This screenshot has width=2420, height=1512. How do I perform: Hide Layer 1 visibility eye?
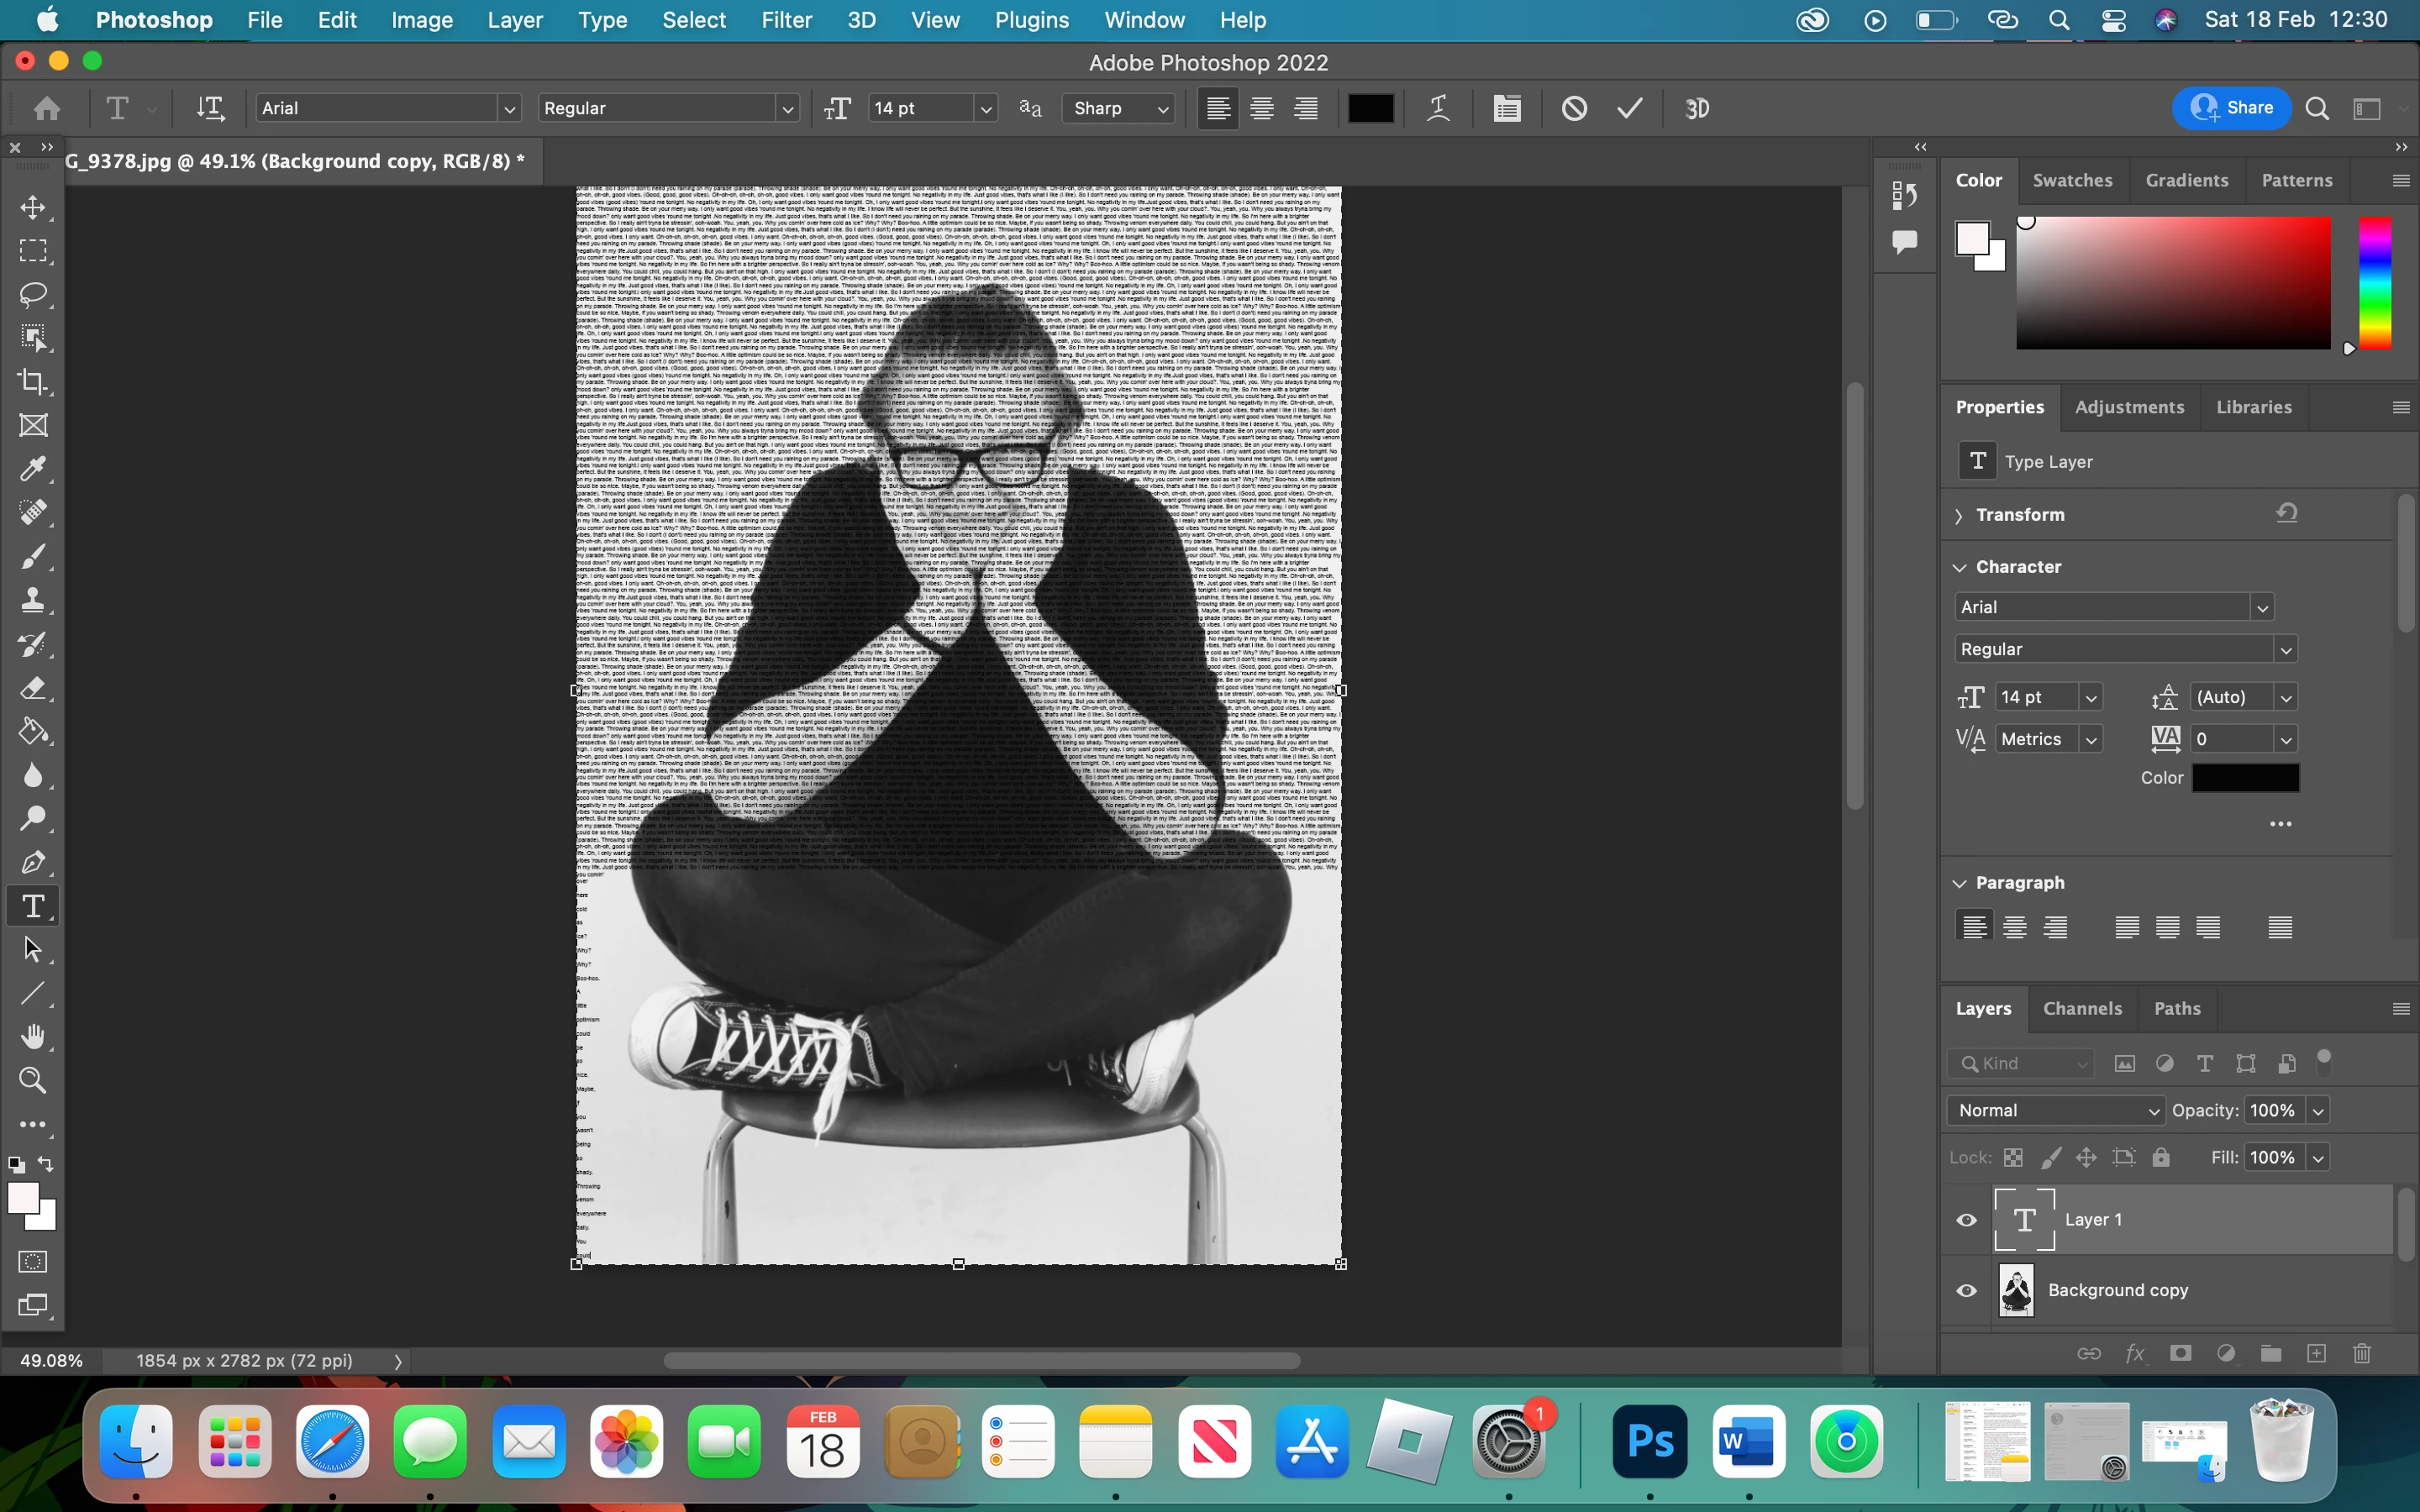pos(1966,1220)
